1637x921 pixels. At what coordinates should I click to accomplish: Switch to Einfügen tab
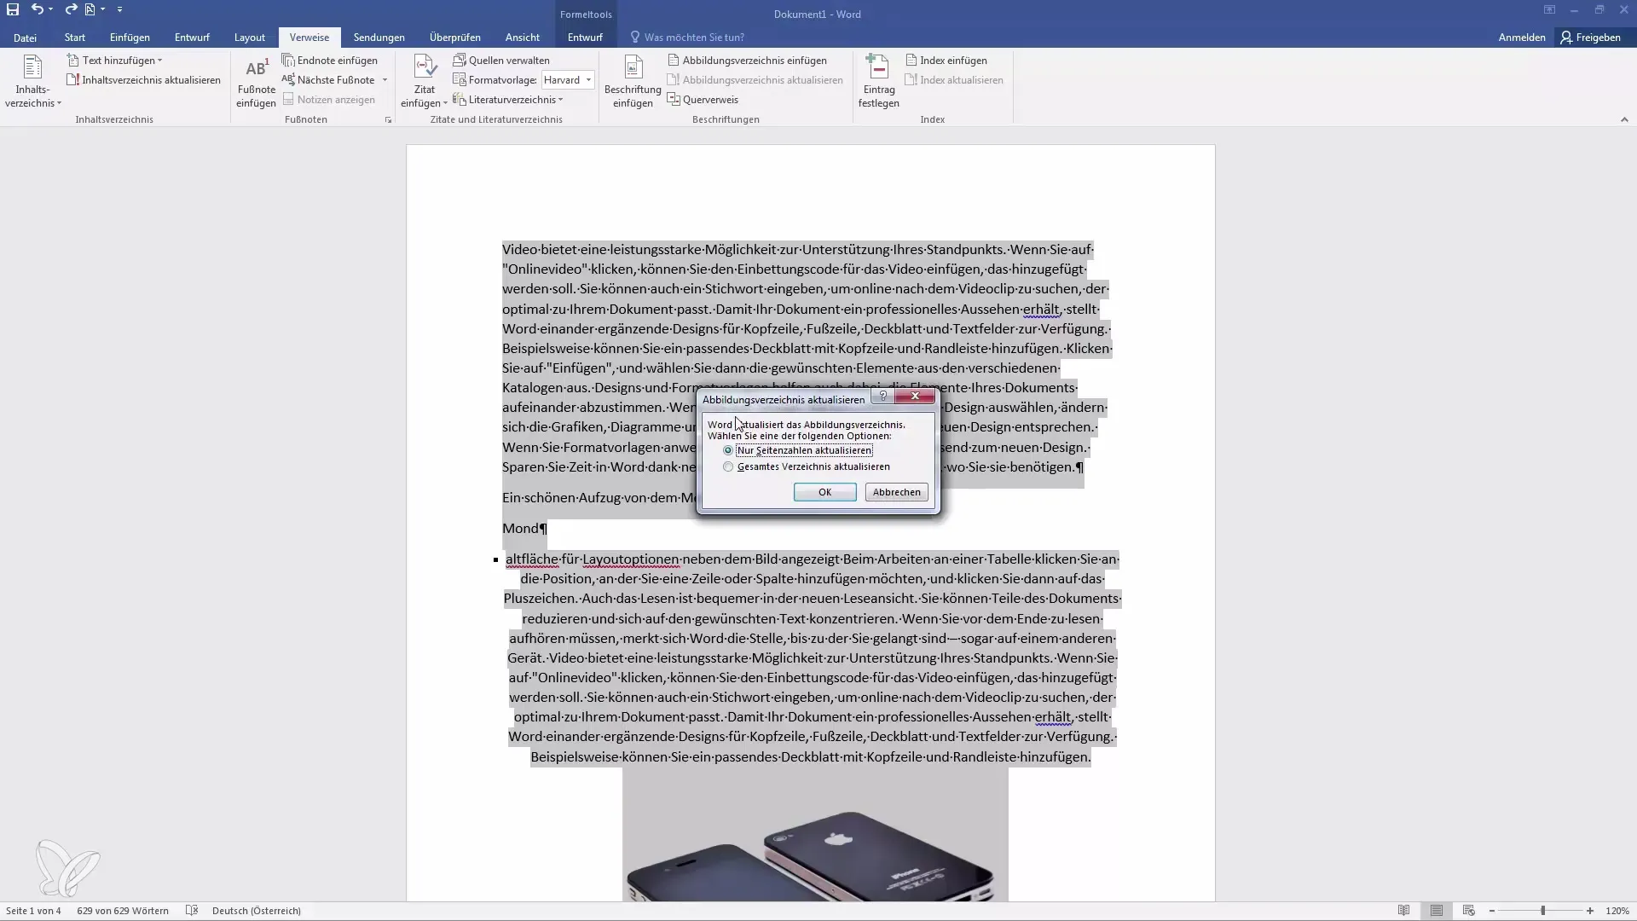point(130,38)
